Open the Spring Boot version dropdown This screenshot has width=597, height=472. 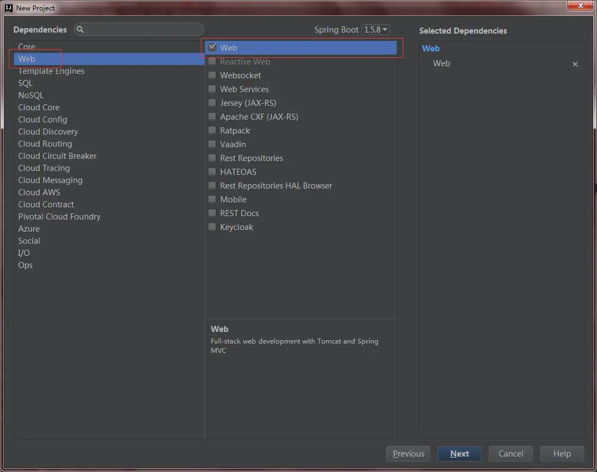376,30
